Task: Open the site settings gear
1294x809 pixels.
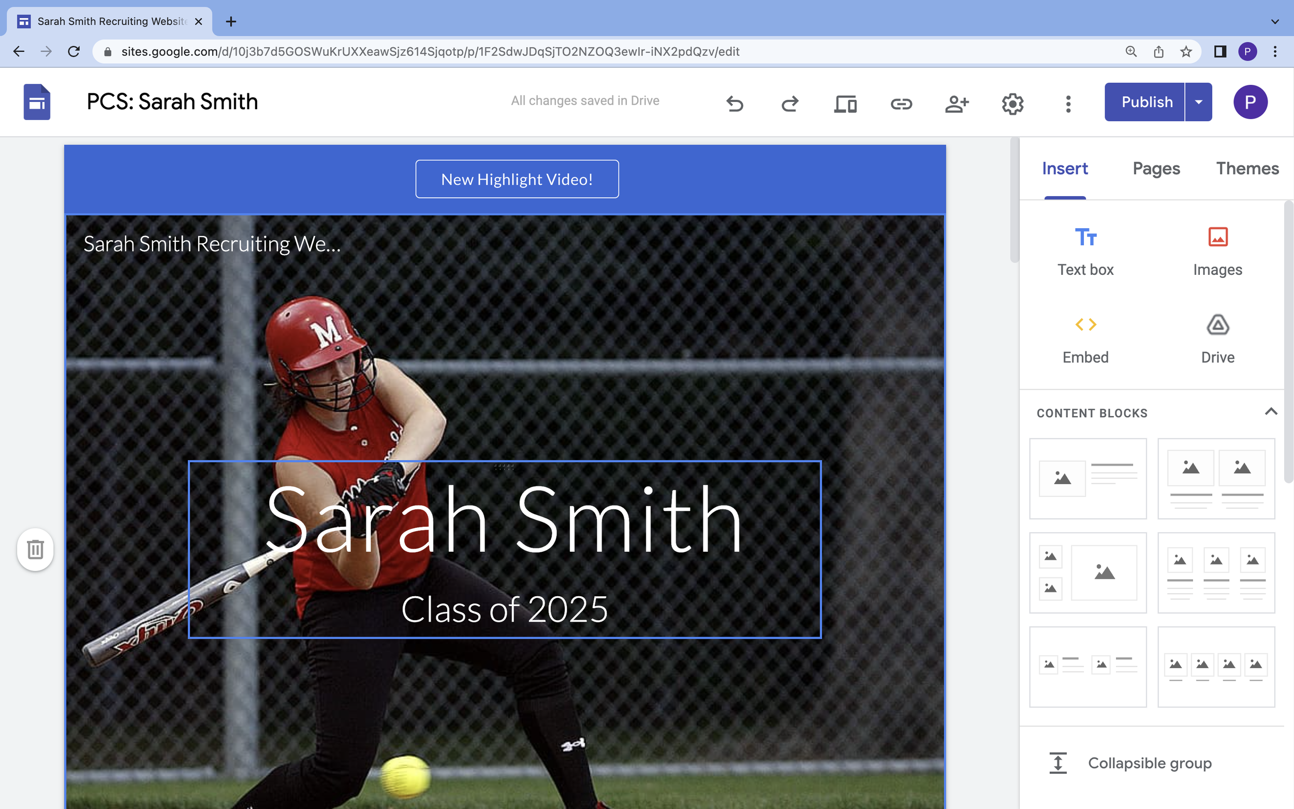Action: click(1012, 102)
